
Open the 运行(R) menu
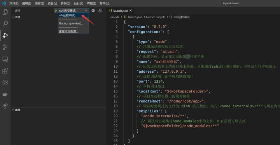pyautogui.click(x=79, y=3)
